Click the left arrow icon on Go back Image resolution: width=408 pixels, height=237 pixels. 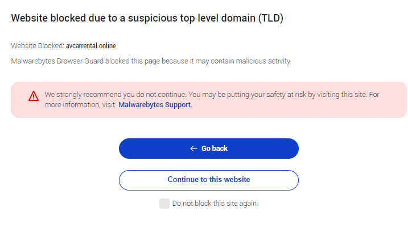tap(193, 149)
